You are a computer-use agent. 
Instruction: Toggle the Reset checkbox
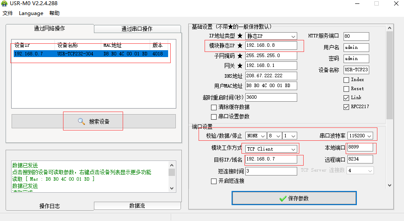coord(346,89)
